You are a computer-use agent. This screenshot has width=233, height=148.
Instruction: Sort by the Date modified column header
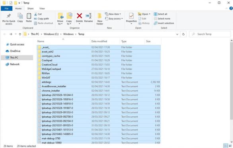pyautogui.click(x=105, y=41)
